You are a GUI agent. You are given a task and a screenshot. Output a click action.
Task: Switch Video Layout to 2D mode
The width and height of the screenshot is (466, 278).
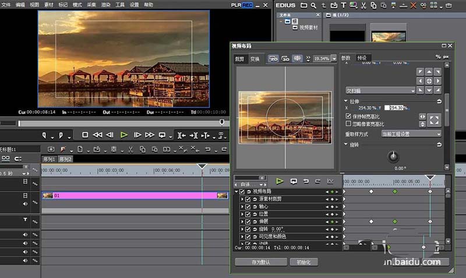coord(274,59)
